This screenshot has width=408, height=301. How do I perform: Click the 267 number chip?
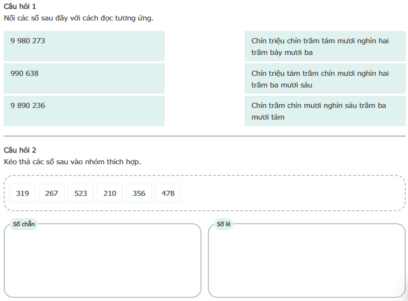pyautogui.click(x=52, y=193)
